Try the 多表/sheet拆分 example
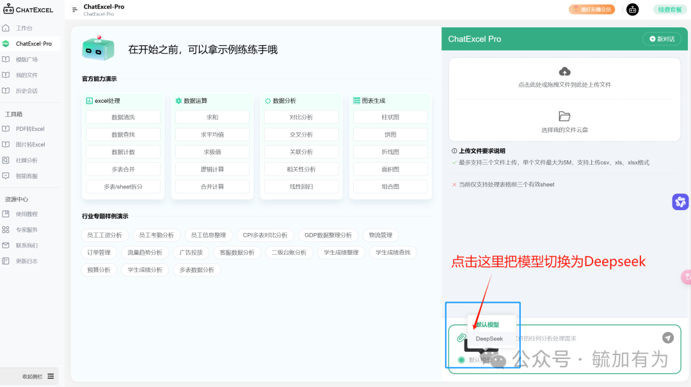Image resolution: width=691 pixels, height=387 pixels. click(x=123, y=186)
